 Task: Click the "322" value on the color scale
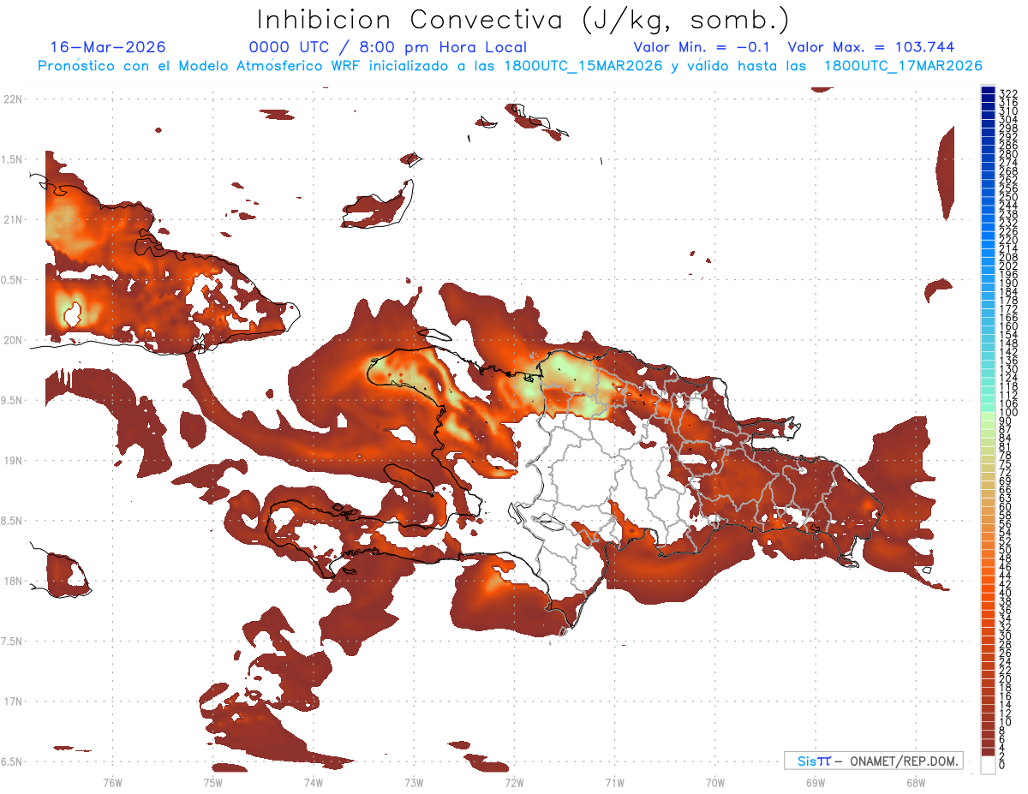(1007, 93)
